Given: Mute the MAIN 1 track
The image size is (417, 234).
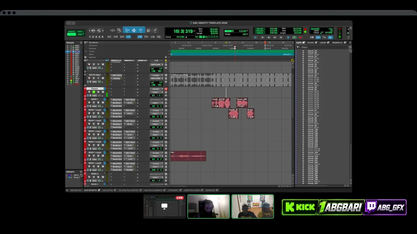Looking at the screenshot, I should (103, 103).
